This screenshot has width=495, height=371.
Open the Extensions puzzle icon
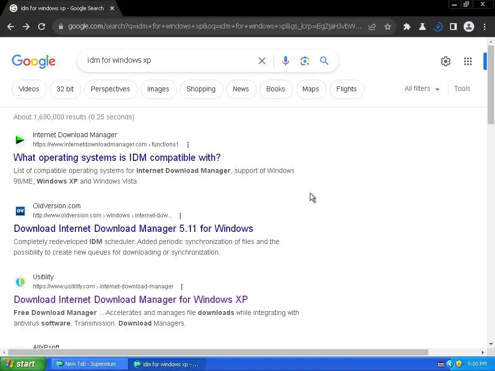click(407, 27)
